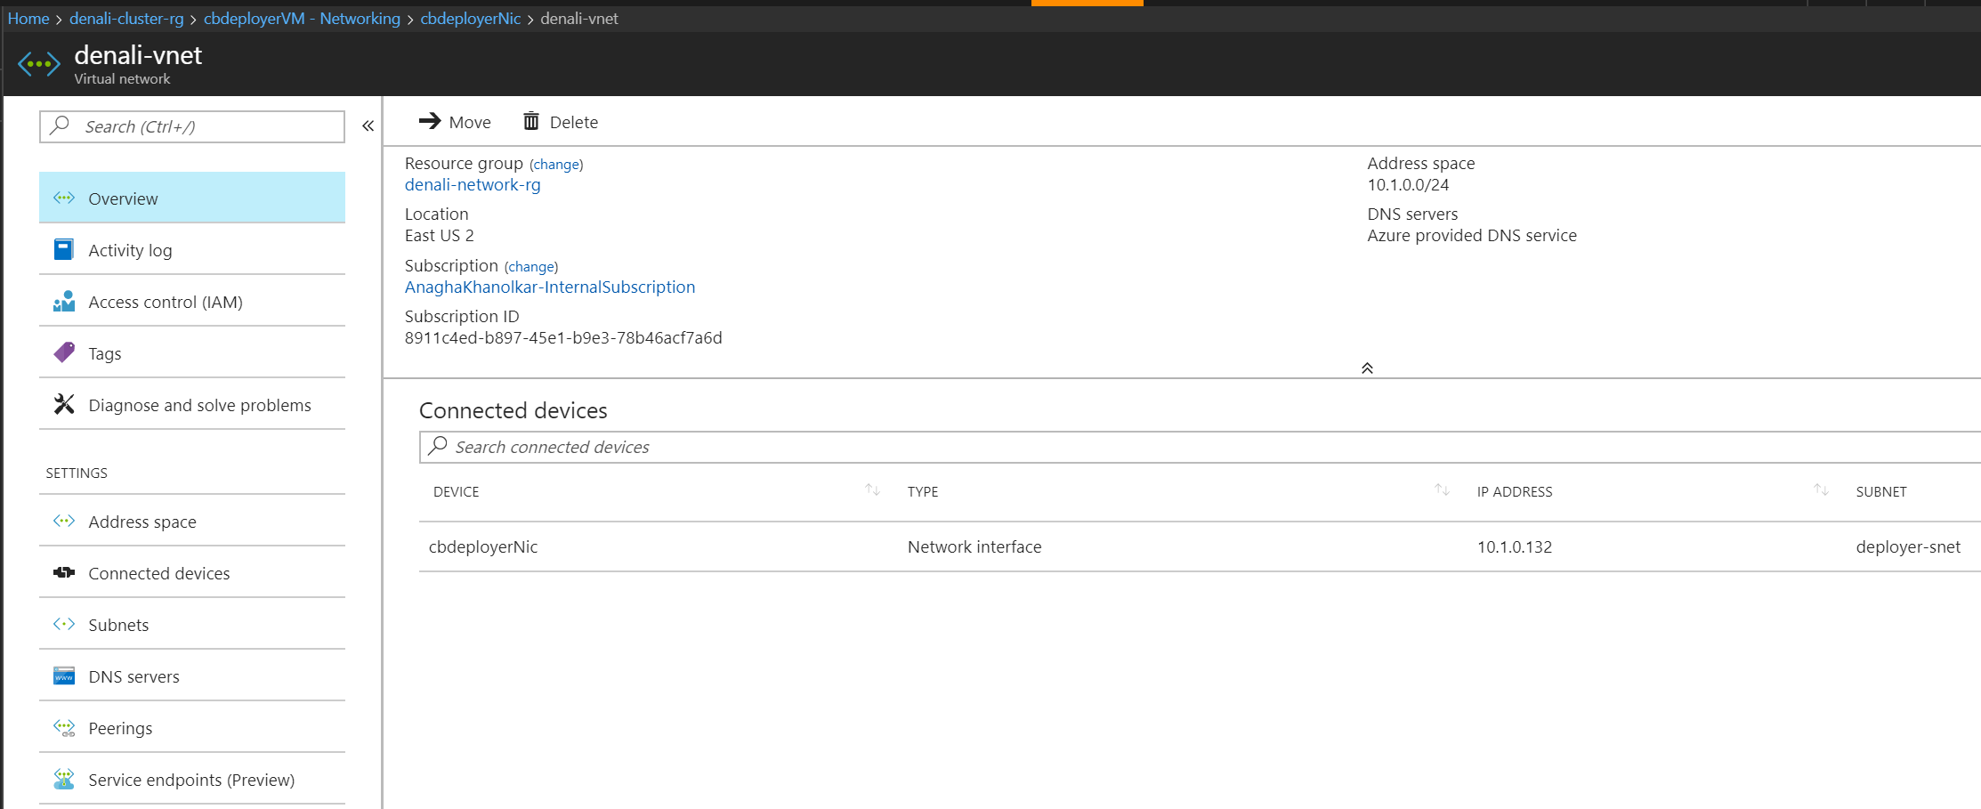1981x809 pixels.
Task: Sort the table by the TYPE column arrows
Action: [1442, 490]
